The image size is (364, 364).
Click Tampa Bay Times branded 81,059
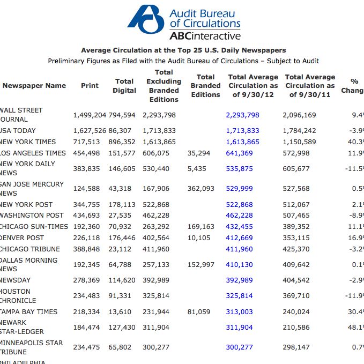click(x=199, y=311)
